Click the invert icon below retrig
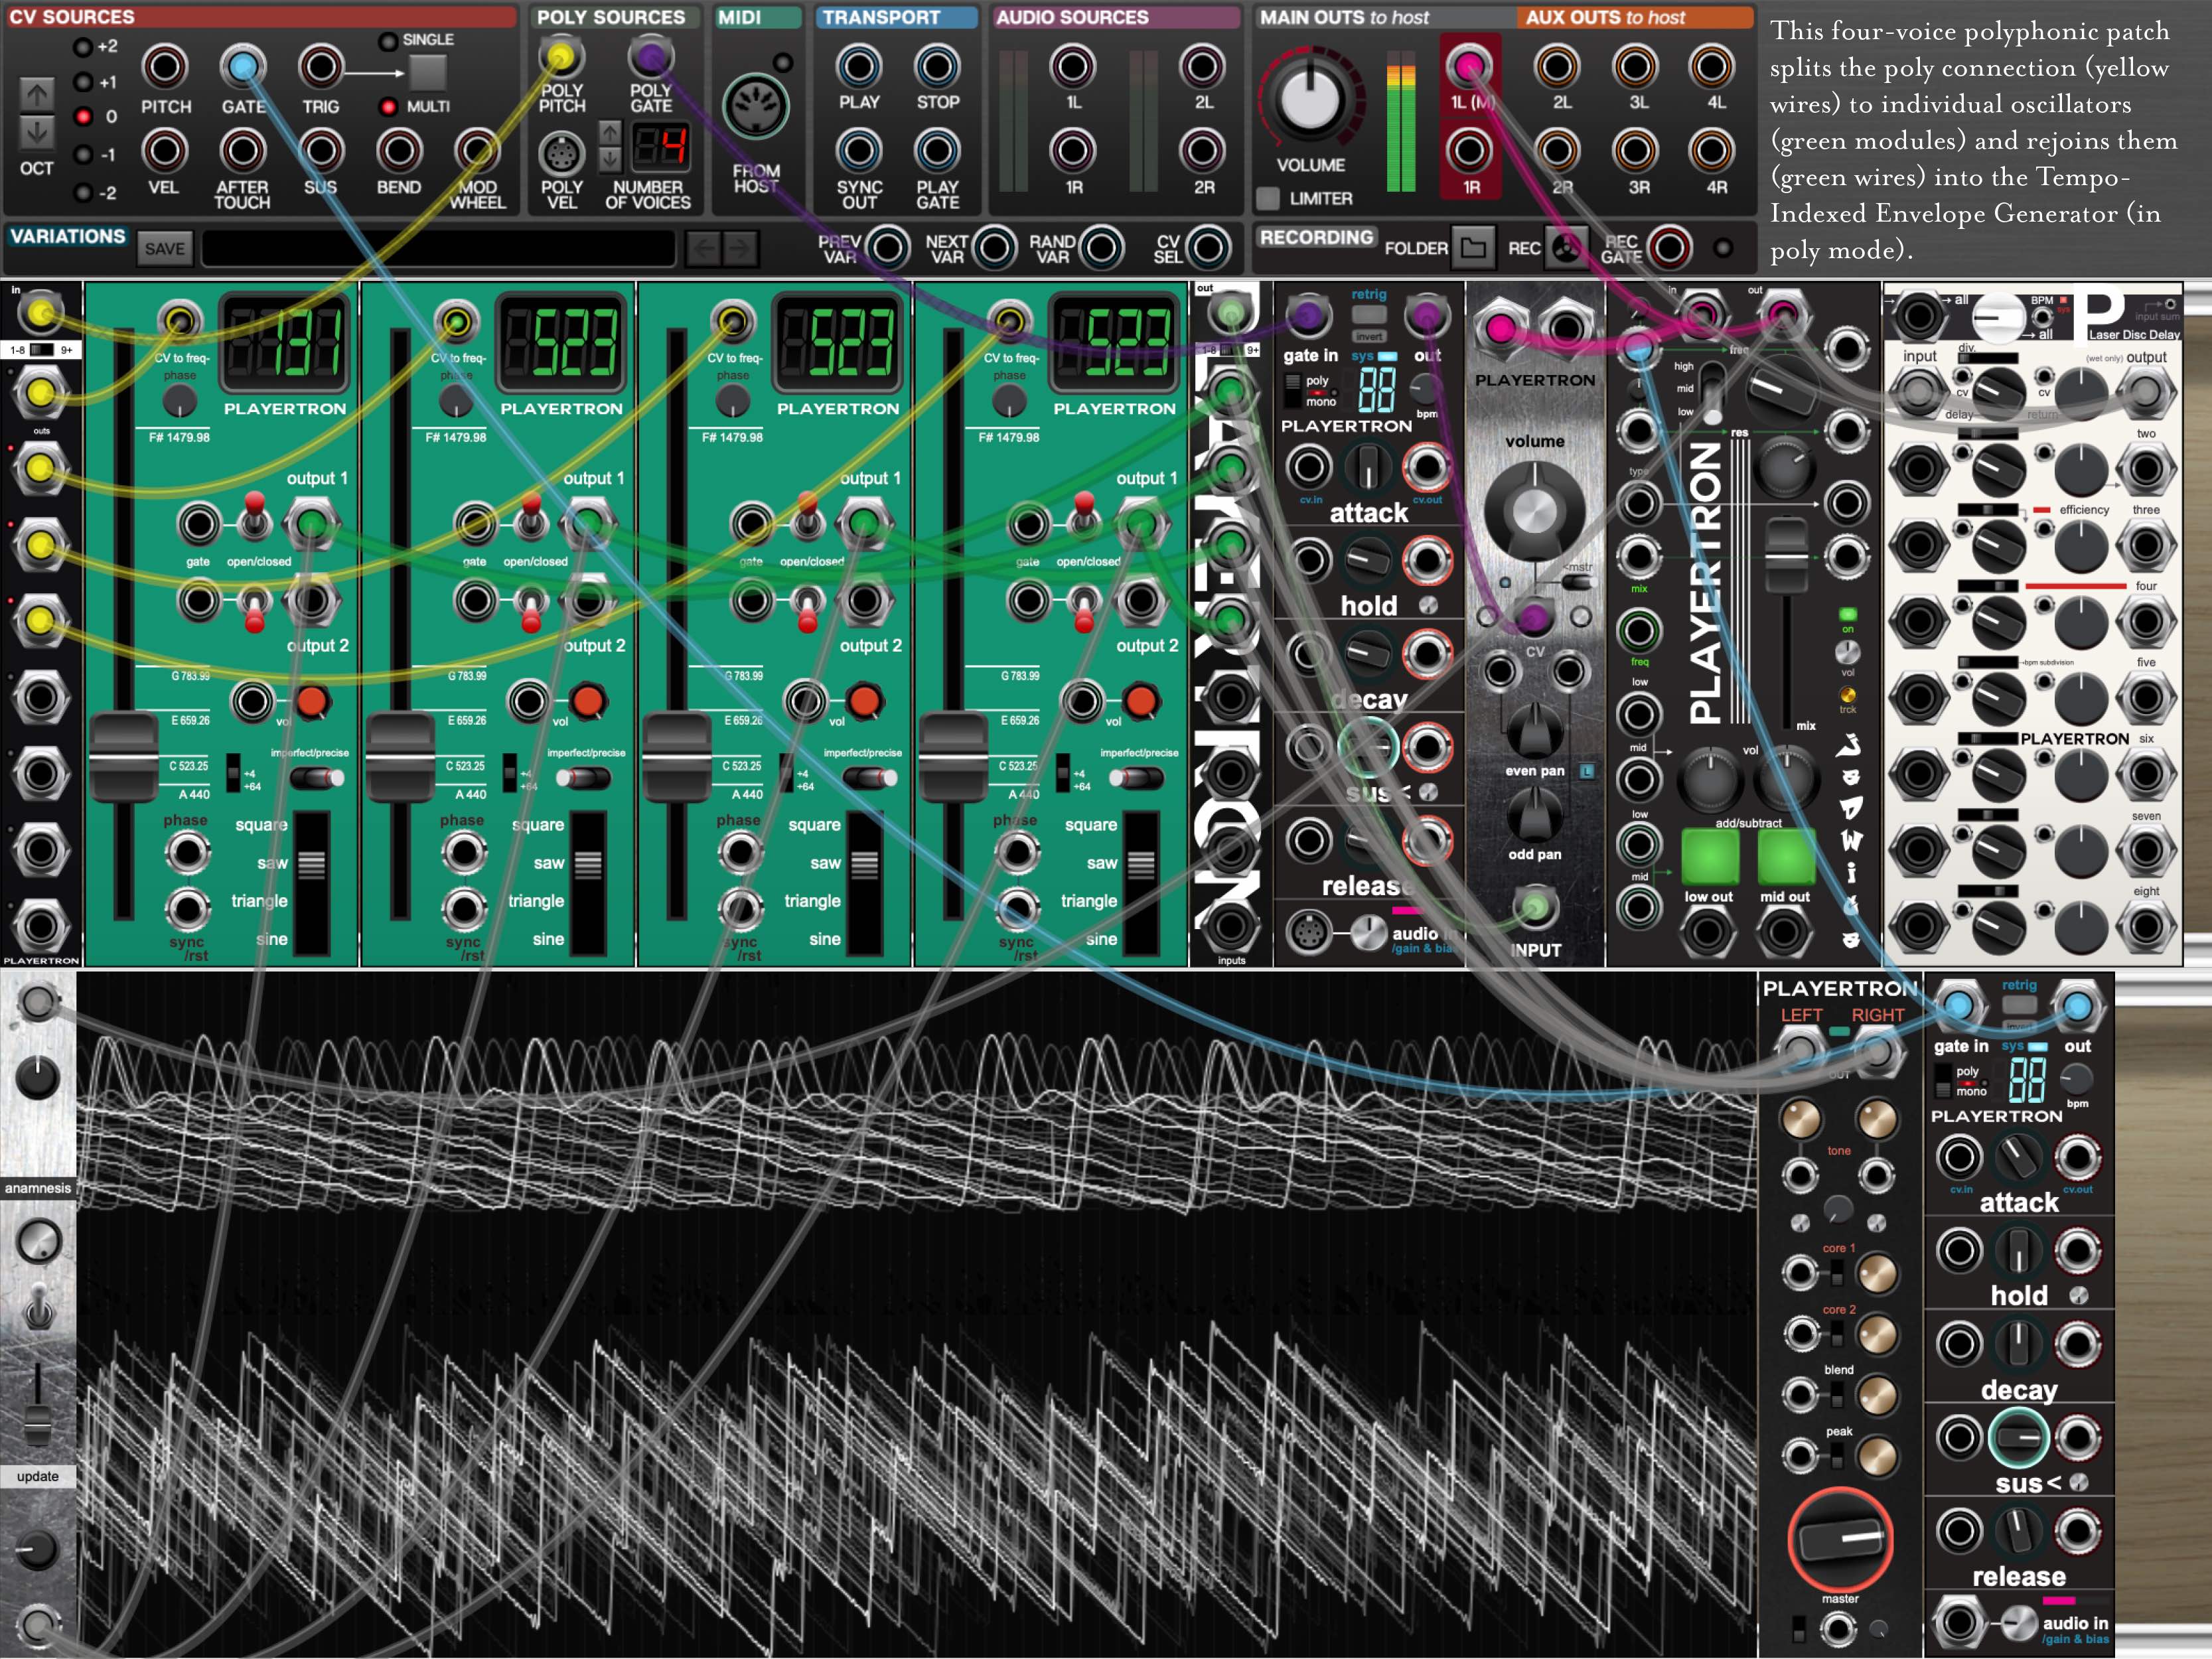2212x1659 pixels. tap(1370, 336)
